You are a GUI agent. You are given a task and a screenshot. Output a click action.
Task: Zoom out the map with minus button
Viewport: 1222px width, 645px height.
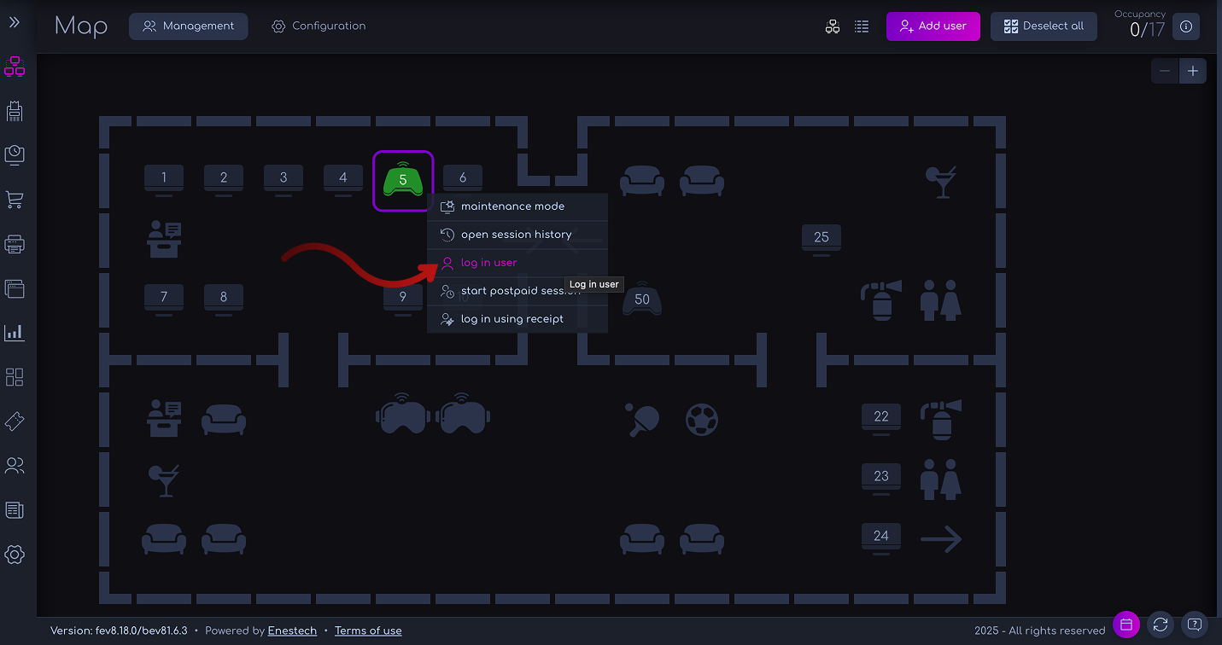pos(1164,71)
